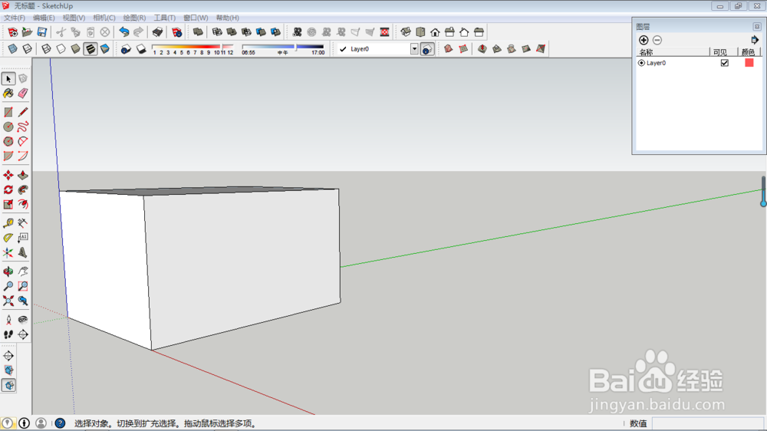Screen dimensions: 767x431
Task: Select the Offset tool
Action: [x=22, y=205]
